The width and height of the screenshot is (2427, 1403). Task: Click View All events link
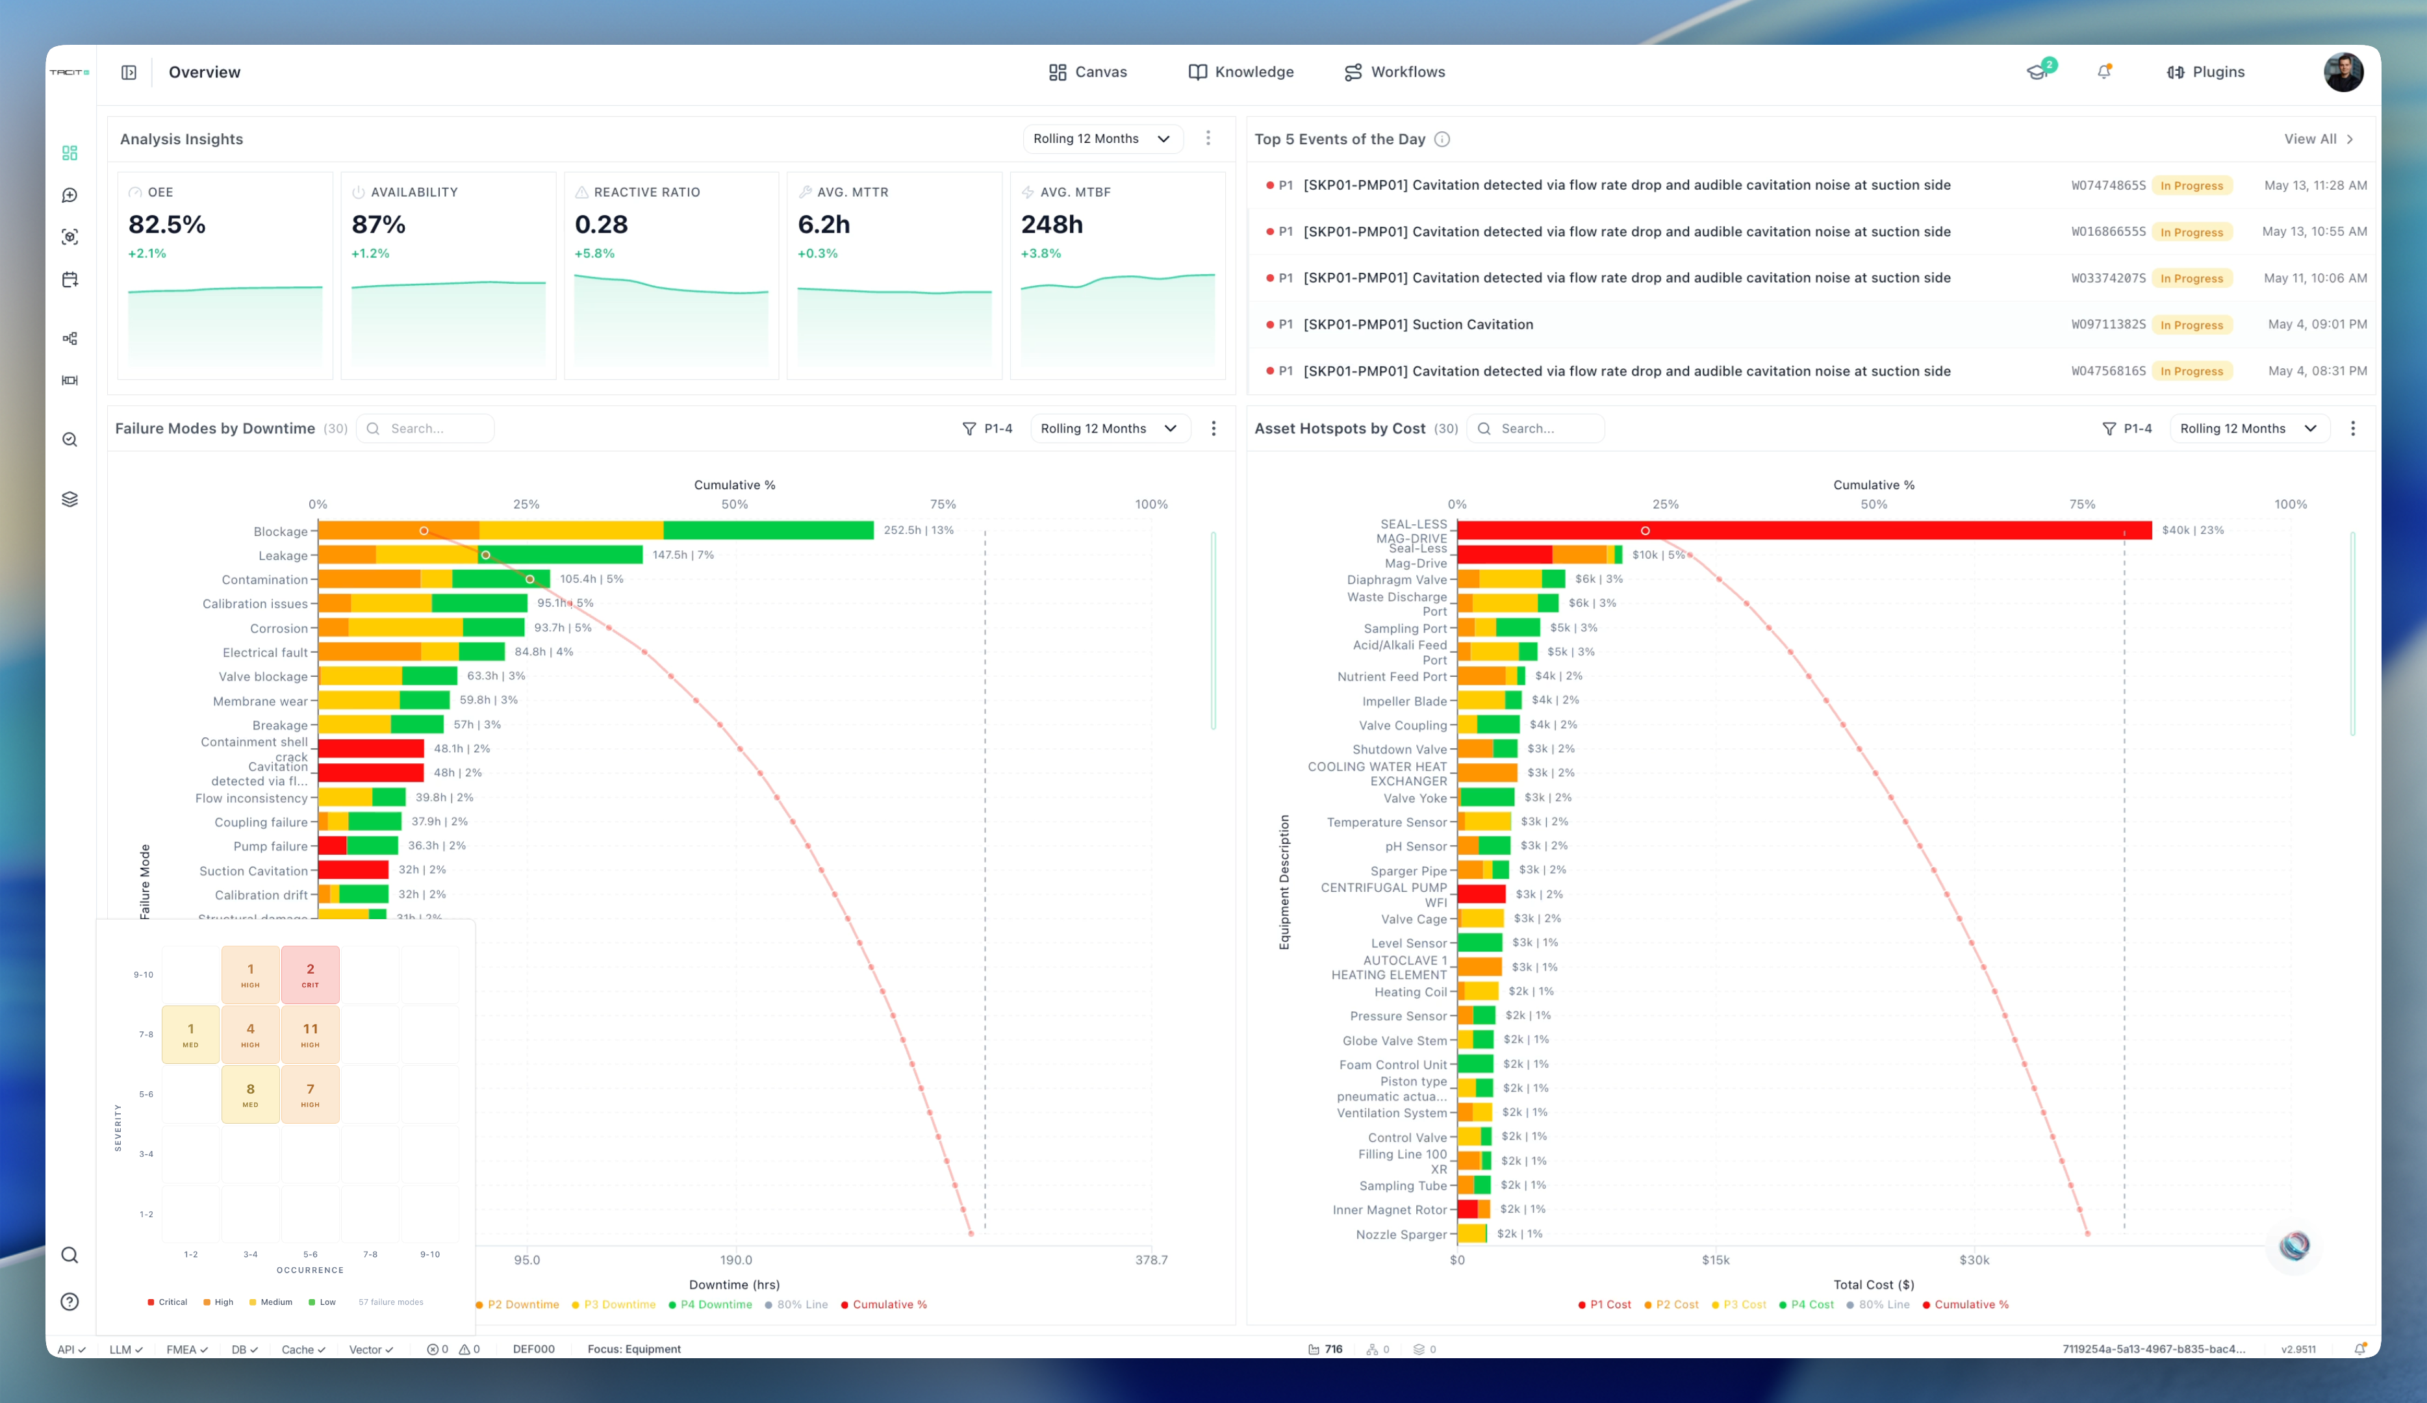coord(2319,140)
